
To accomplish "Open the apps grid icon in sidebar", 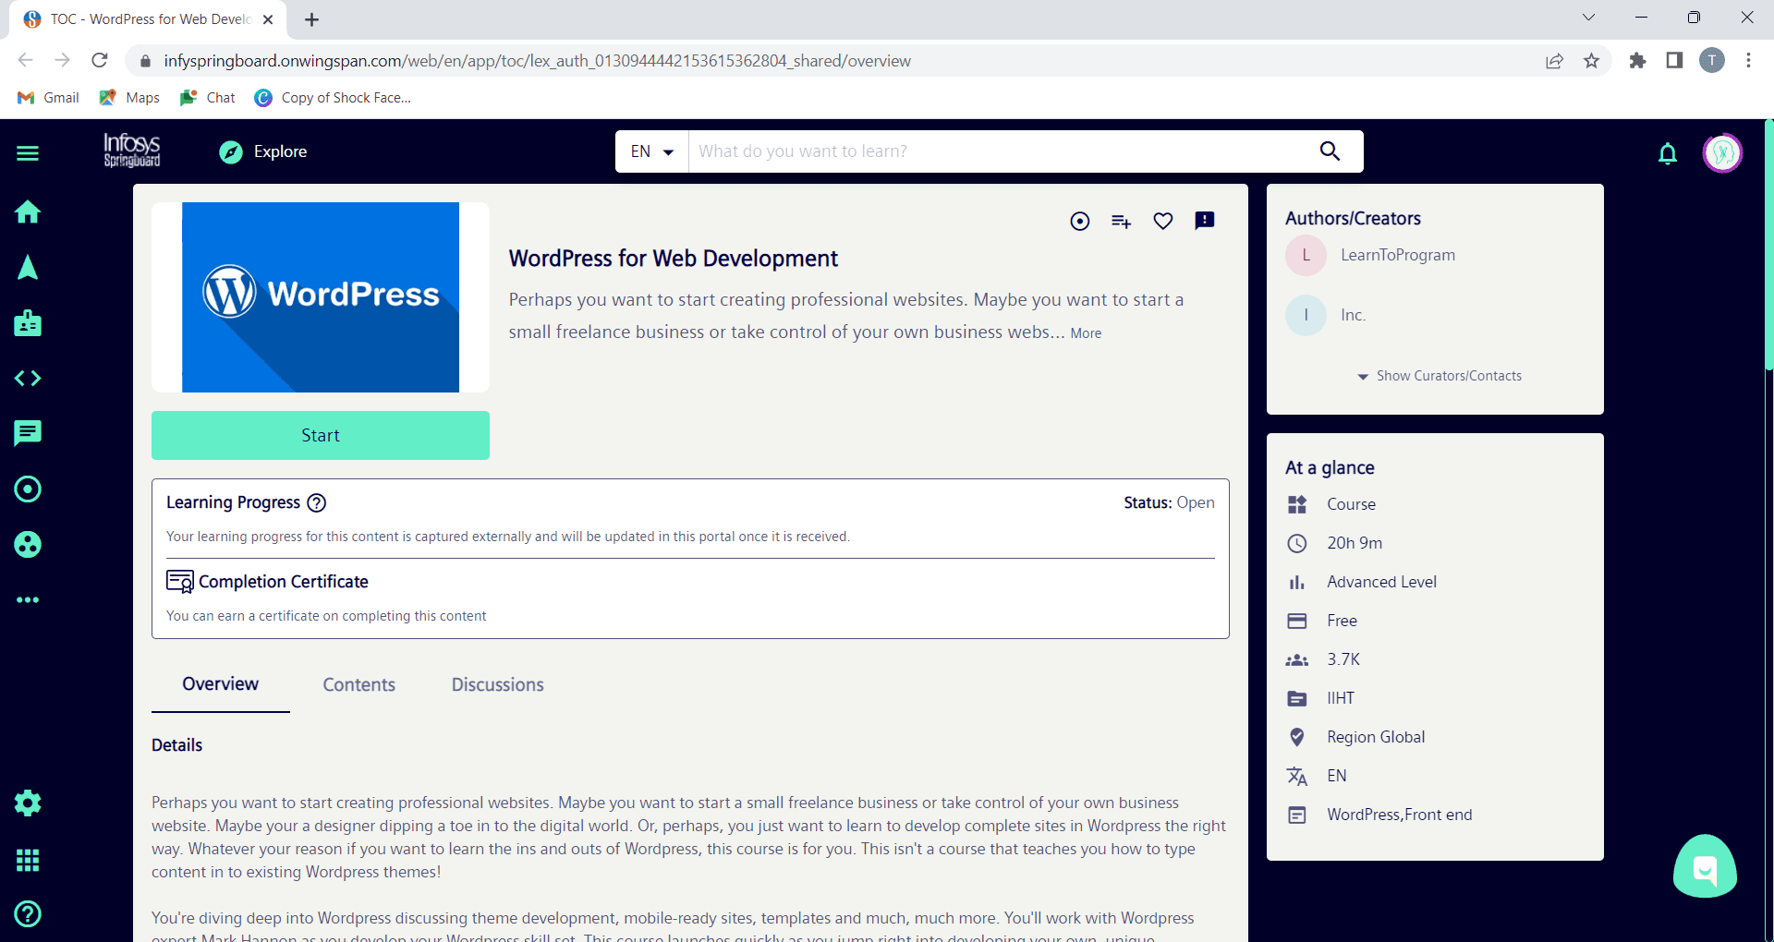I will click(x=28, y=860).
